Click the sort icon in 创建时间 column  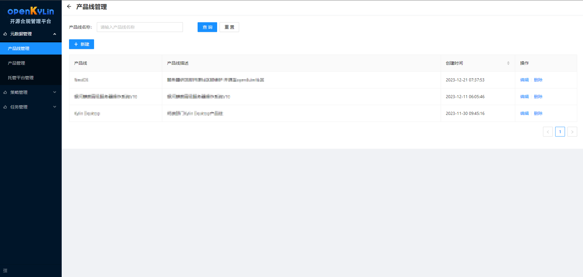(x=508, y=63)
